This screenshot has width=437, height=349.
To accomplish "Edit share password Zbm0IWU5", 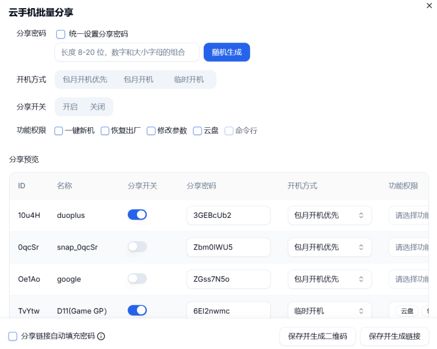I will coord(228,247).
